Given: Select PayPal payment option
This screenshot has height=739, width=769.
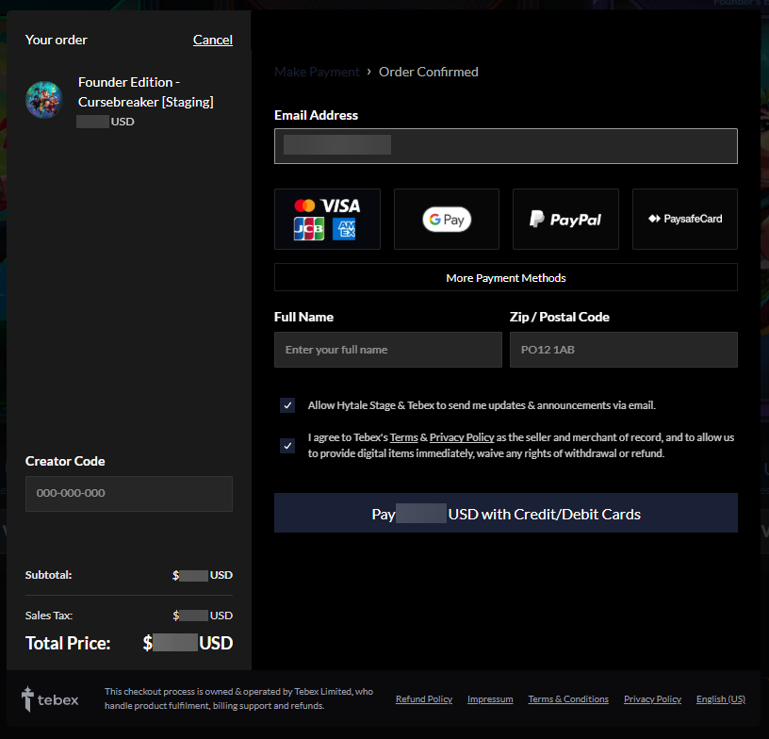Looking at the screenshot, I should click(564, 219).
